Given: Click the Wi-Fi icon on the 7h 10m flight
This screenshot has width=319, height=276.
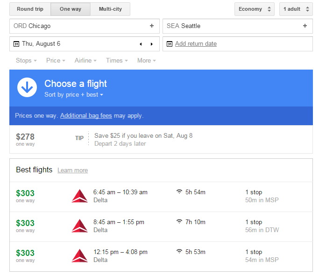Looking at the screenshot, I should pyautogui.click(x=179, y=221).
